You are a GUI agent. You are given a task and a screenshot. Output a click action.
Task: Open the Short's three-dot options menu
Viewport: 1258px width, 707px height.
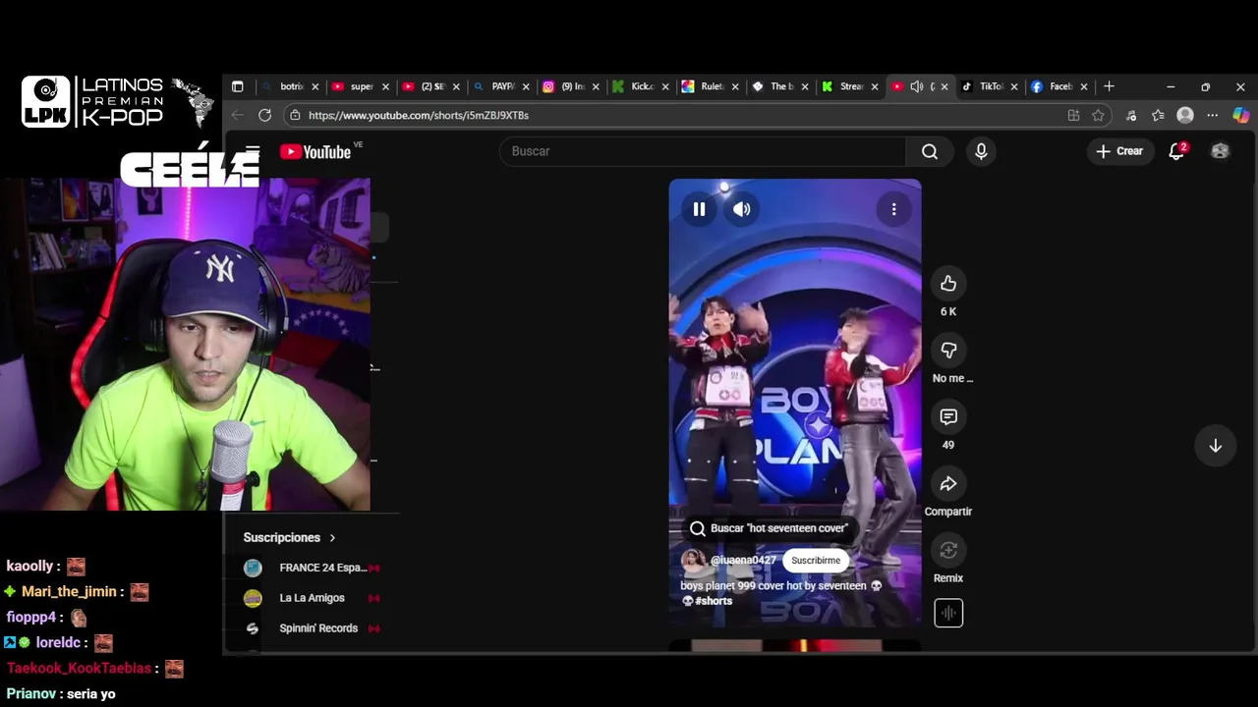pyautogui.click(x=893, y=209)
